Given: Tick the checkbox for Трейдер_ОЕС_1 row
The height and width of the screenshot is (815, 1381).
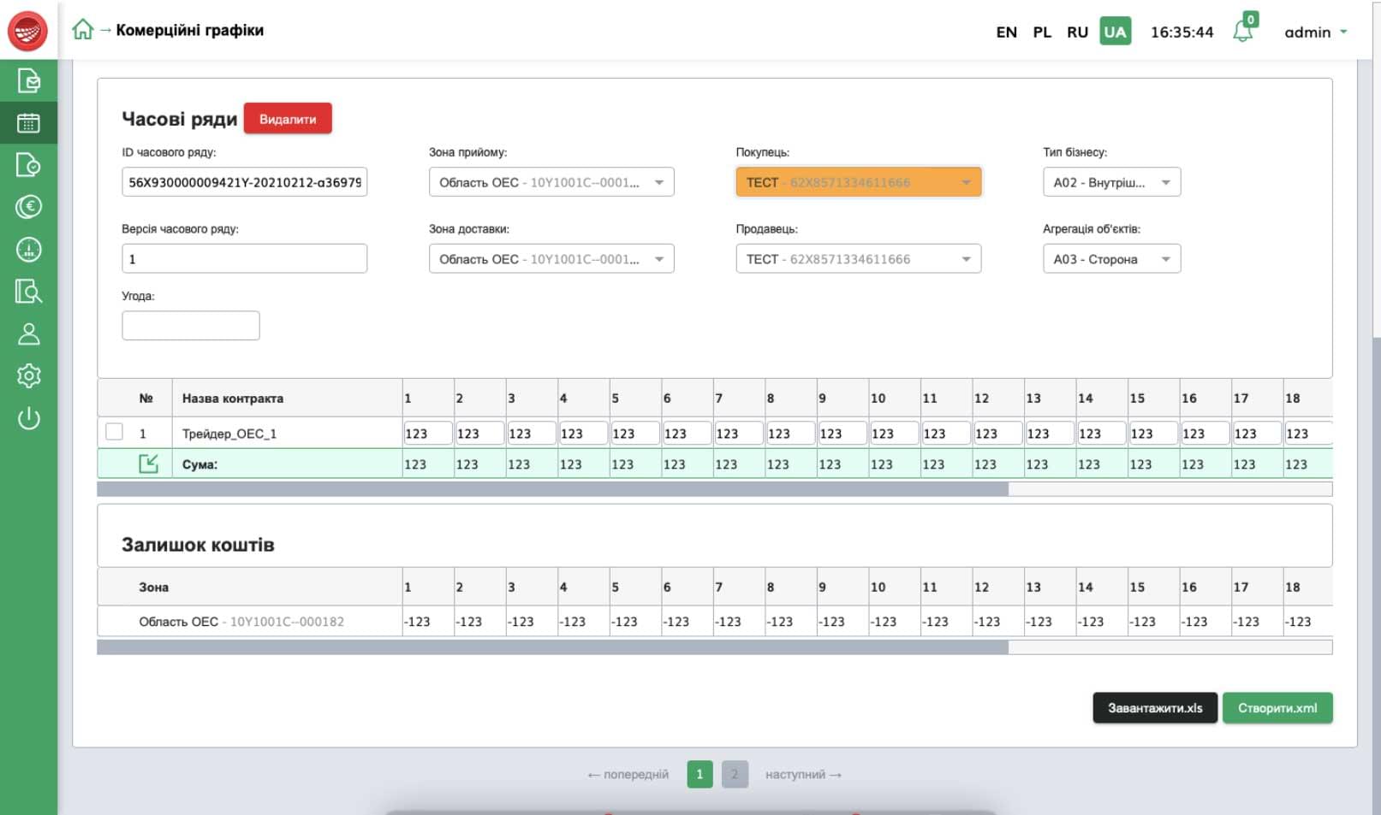Looking at the screenshot, I should (x=114, y=432).
